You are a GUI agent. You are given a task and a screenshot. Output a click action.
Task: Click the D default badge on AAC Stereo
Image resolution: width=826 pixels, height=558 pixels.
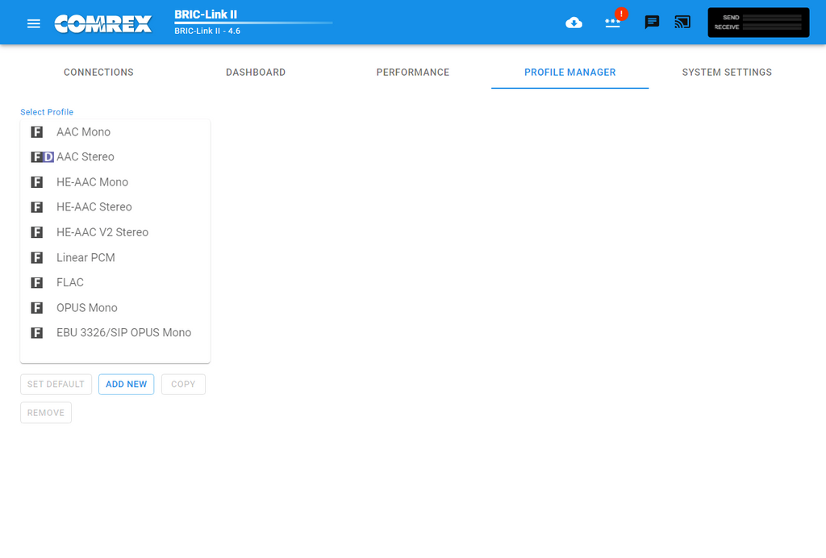coord(48,157)
